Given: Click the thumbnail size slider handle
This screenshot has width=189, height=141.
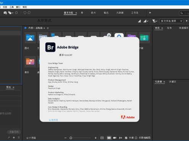Looking at the screenshot, I should tap(71, 138).
